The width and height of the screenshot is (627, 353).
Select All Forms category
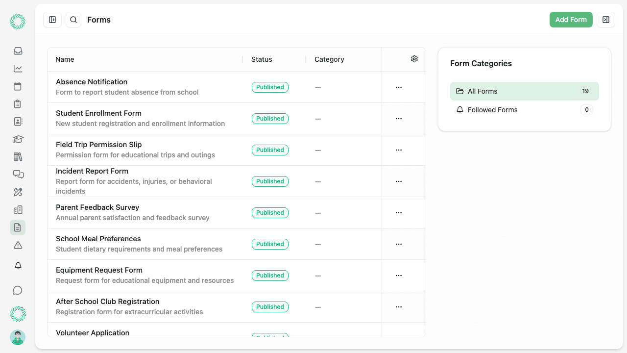click(524, 91)
